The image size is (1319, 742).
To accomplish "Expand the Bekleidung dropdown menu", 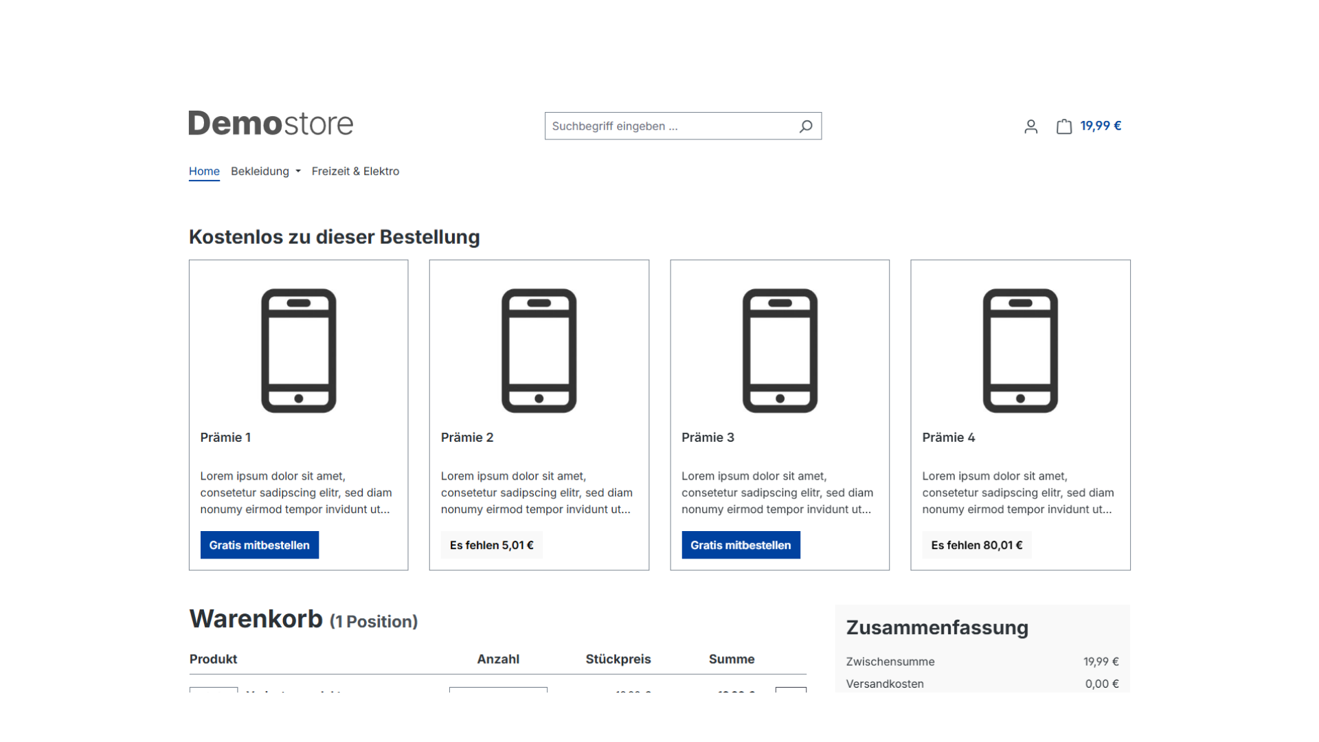I will tap(265, 171).
